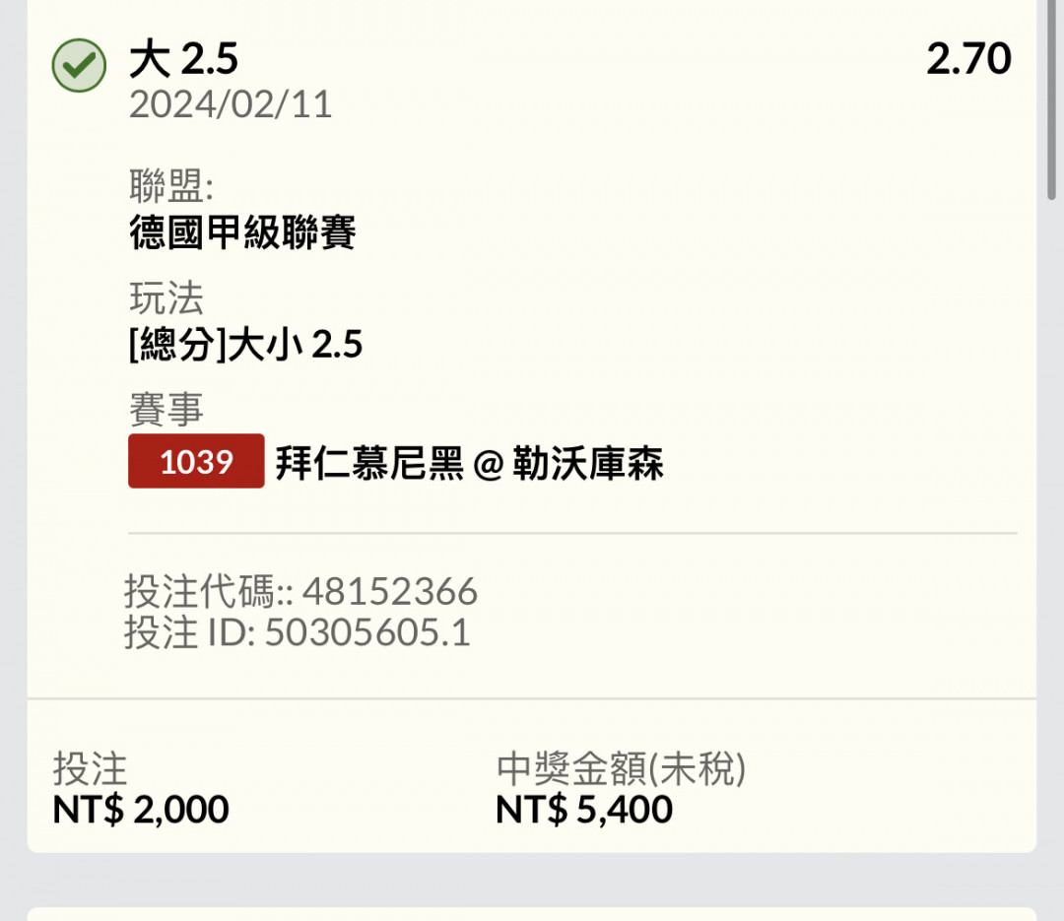1064x921 pixels.
Task: Click the 投注代碼 48152366 text
Action: (x=301, y=591)
